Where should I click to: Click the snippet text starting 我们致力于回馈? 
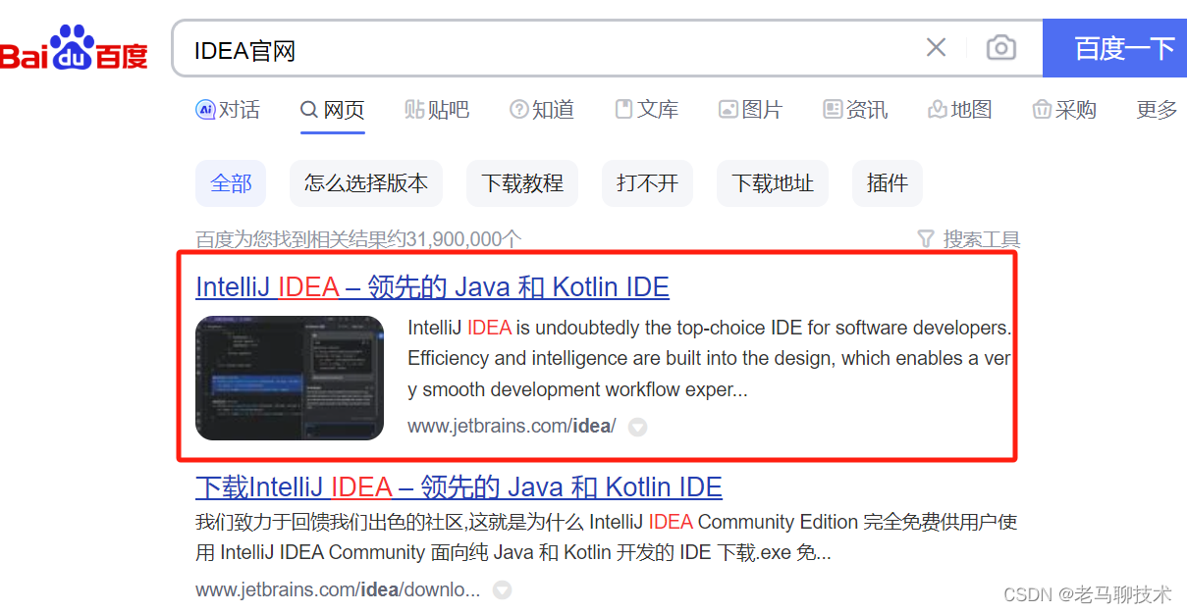607,537
